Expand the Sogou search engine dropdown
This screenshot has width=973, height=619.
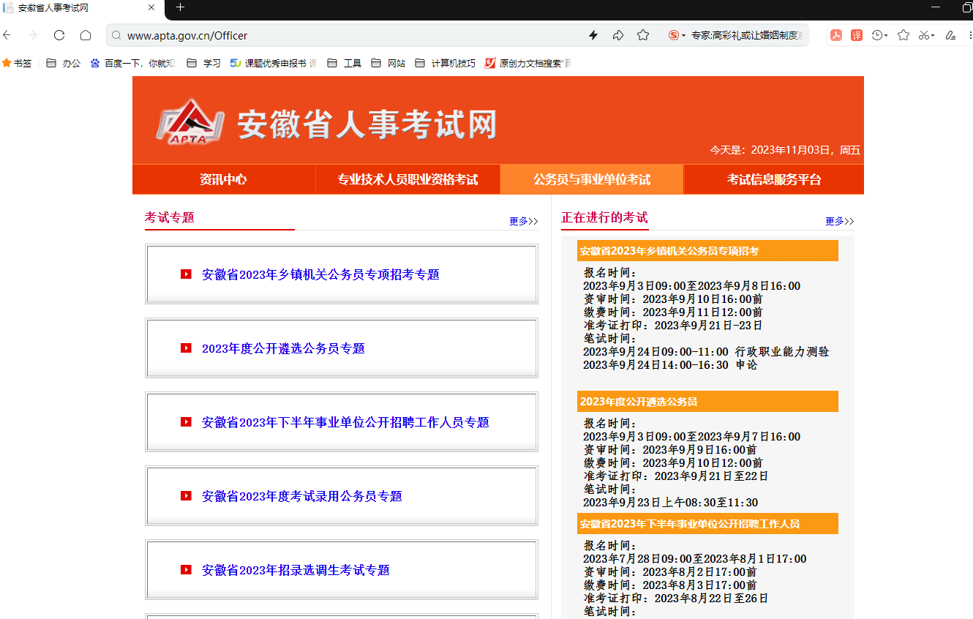click(x=677, y=35)
